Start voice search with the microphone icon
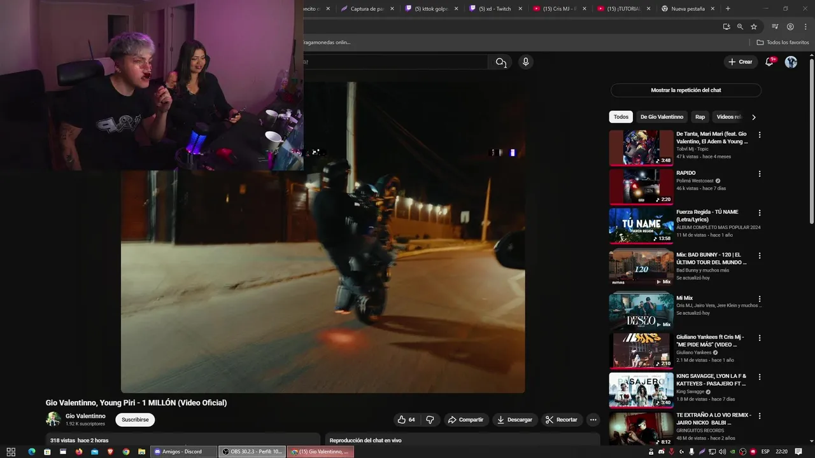The height and width of the screenshot is (458, 815). [525, 62]
